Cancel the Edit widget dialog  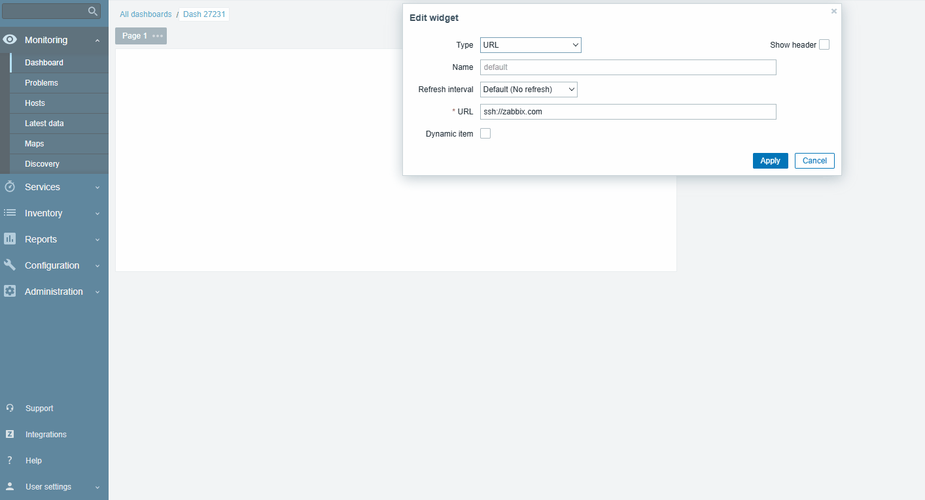click(814, 161)
